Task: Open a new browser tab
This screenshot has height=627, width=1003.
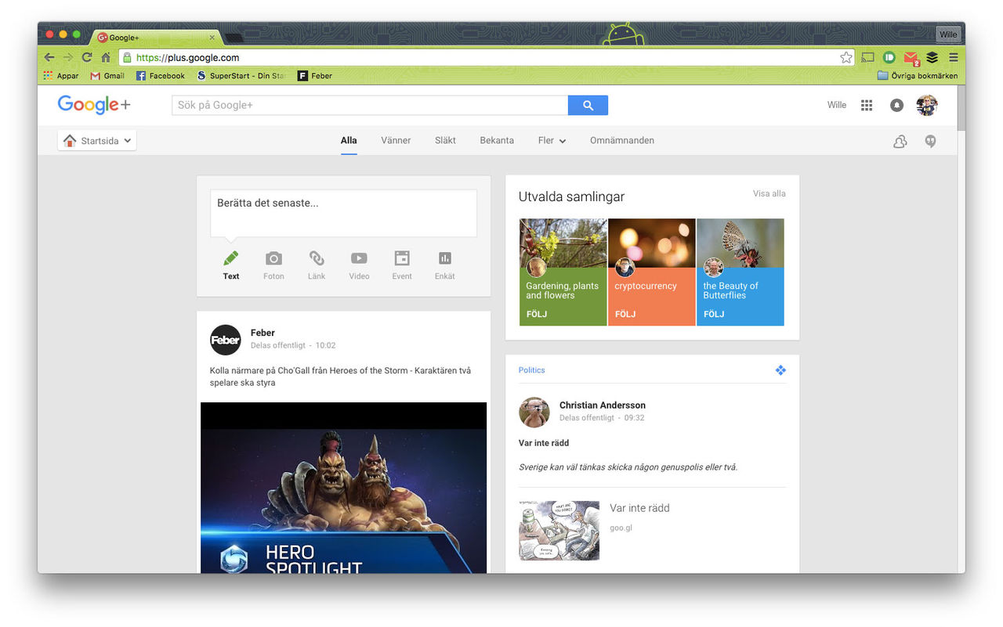Action: (234, 38)
